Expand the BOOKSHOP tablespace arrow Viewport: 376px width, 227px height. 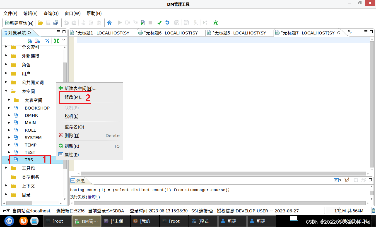pyautogui.click(x=9, y=108)
